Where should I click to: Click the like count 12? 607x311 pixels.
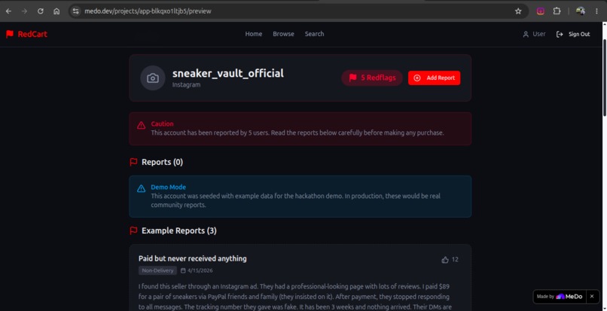click(x=455, y=260)
